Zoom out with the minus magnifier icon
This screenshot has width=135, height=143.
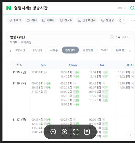53,132
